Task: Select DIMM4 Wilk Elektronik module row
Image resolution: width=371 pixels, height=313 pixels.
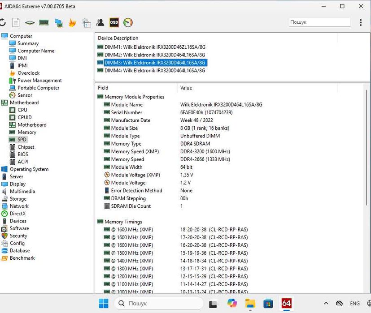Action: coord(155,70)
